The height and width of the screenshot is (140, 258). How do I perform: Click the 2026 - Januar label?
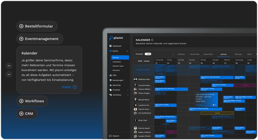coord(144,61)
